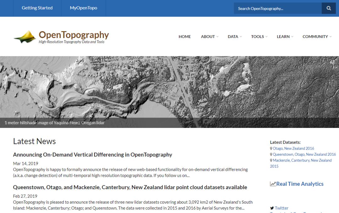Open the LEARN menu

point(283,36)
